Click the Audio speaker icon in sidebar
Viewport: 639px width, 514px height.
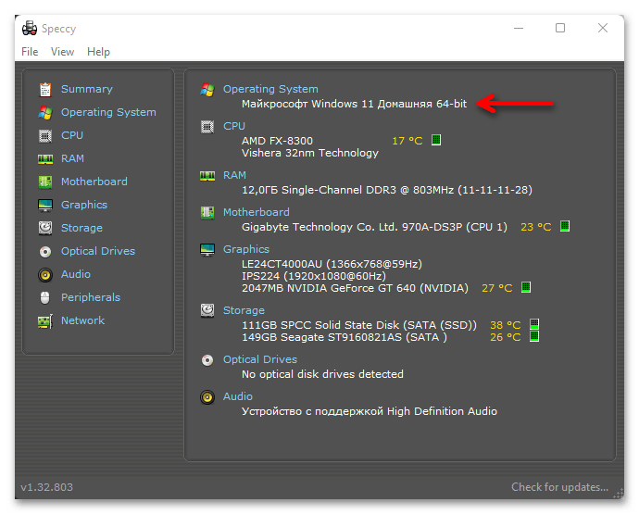[x=45, y=275]
